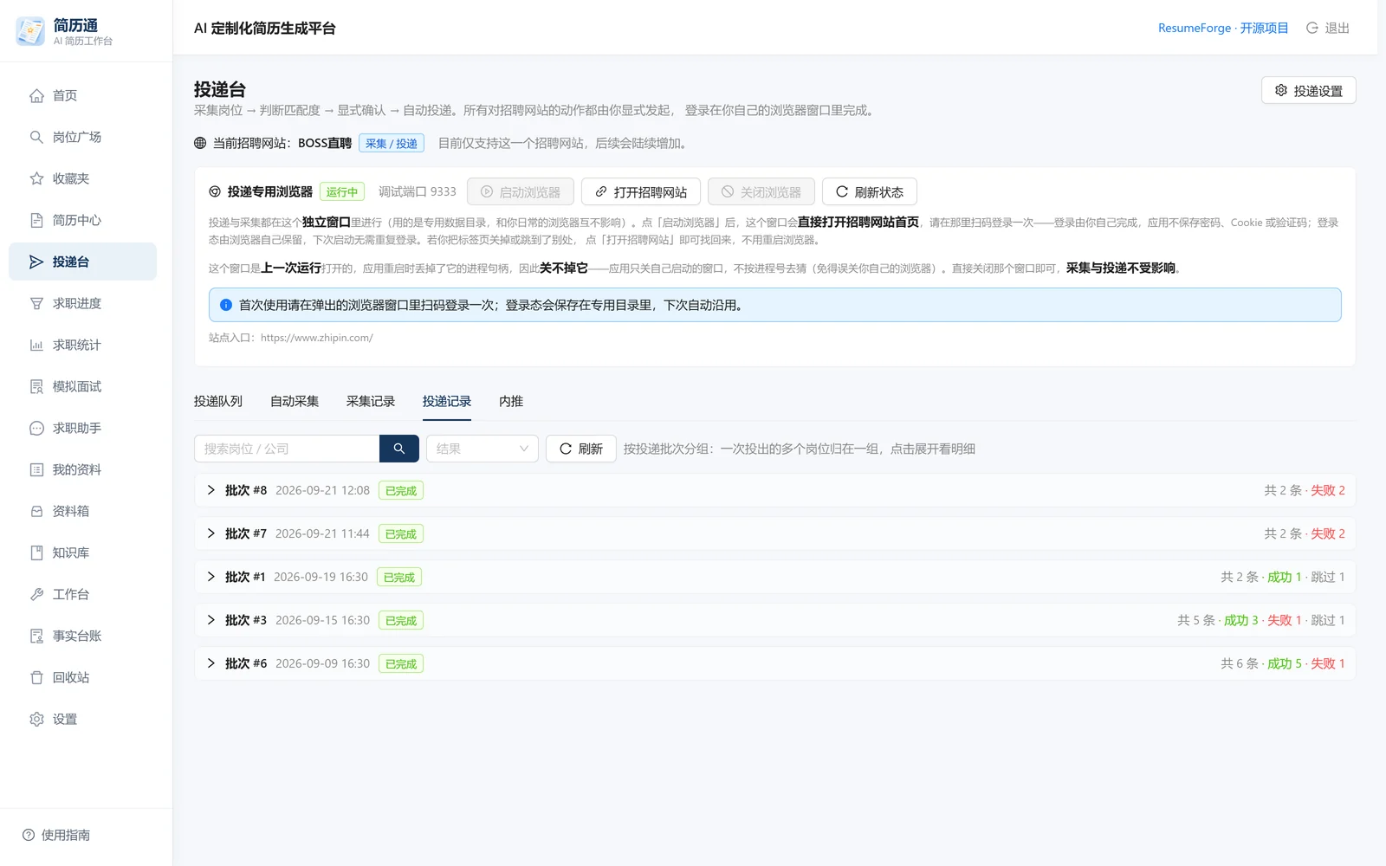Click the 运行中 status badge
This screenshot has height=866, width=1386.
(342, 191)
